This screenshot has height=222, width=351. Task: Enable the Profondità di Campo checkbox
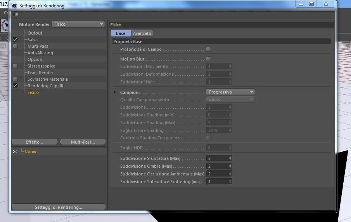click(208, 49)
